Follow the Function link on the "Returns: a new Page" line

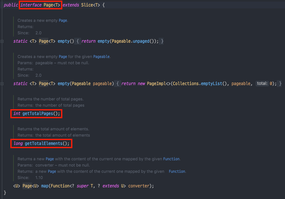[177, 172]
